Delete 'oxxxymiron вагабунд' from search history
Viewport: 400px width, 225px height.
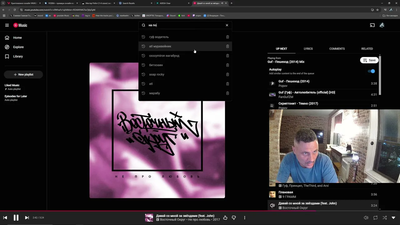tap(227, 56)
